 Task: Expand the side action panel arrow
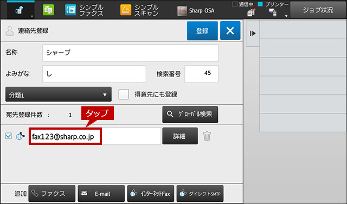click(253, 34)
